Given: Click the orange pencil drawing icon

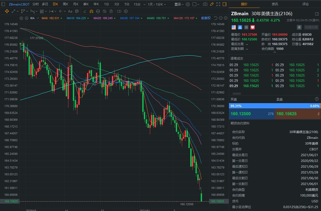Looking at the screenshot, I should tap(212, 4).
